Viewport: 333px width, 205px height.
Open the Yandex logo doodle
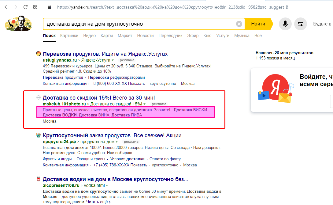(x=18, y=23)
